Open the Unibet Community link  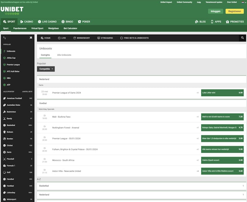pos(185,2)
